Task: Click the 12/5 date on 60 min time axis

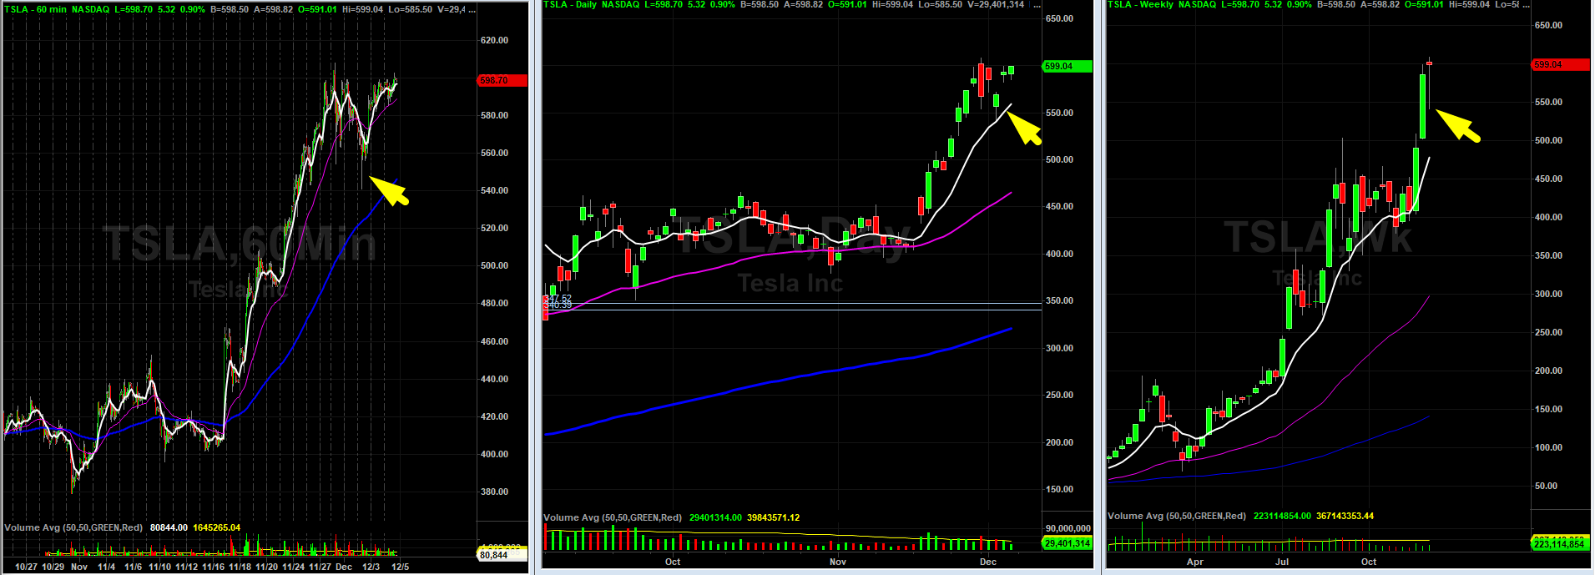Action: tap(400, 567)
